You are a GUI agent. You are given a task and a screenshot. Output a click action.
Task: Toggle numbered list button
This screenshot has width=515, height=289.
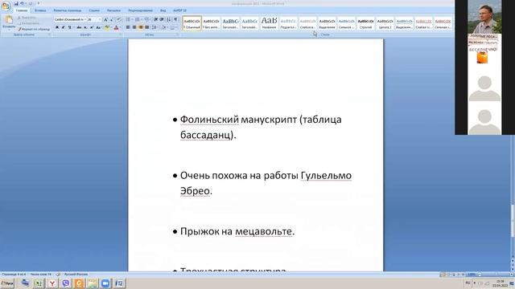138,19
